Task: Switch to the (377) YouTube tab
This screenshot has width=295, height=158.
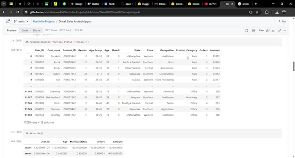Action: (211, 4)
